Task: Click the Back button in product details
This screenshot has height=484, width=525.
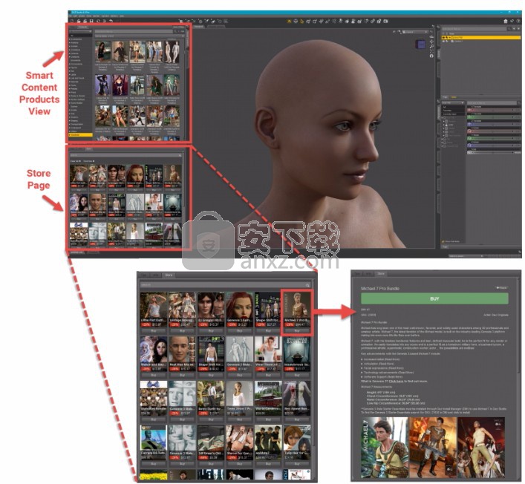Action: (501, 288)
